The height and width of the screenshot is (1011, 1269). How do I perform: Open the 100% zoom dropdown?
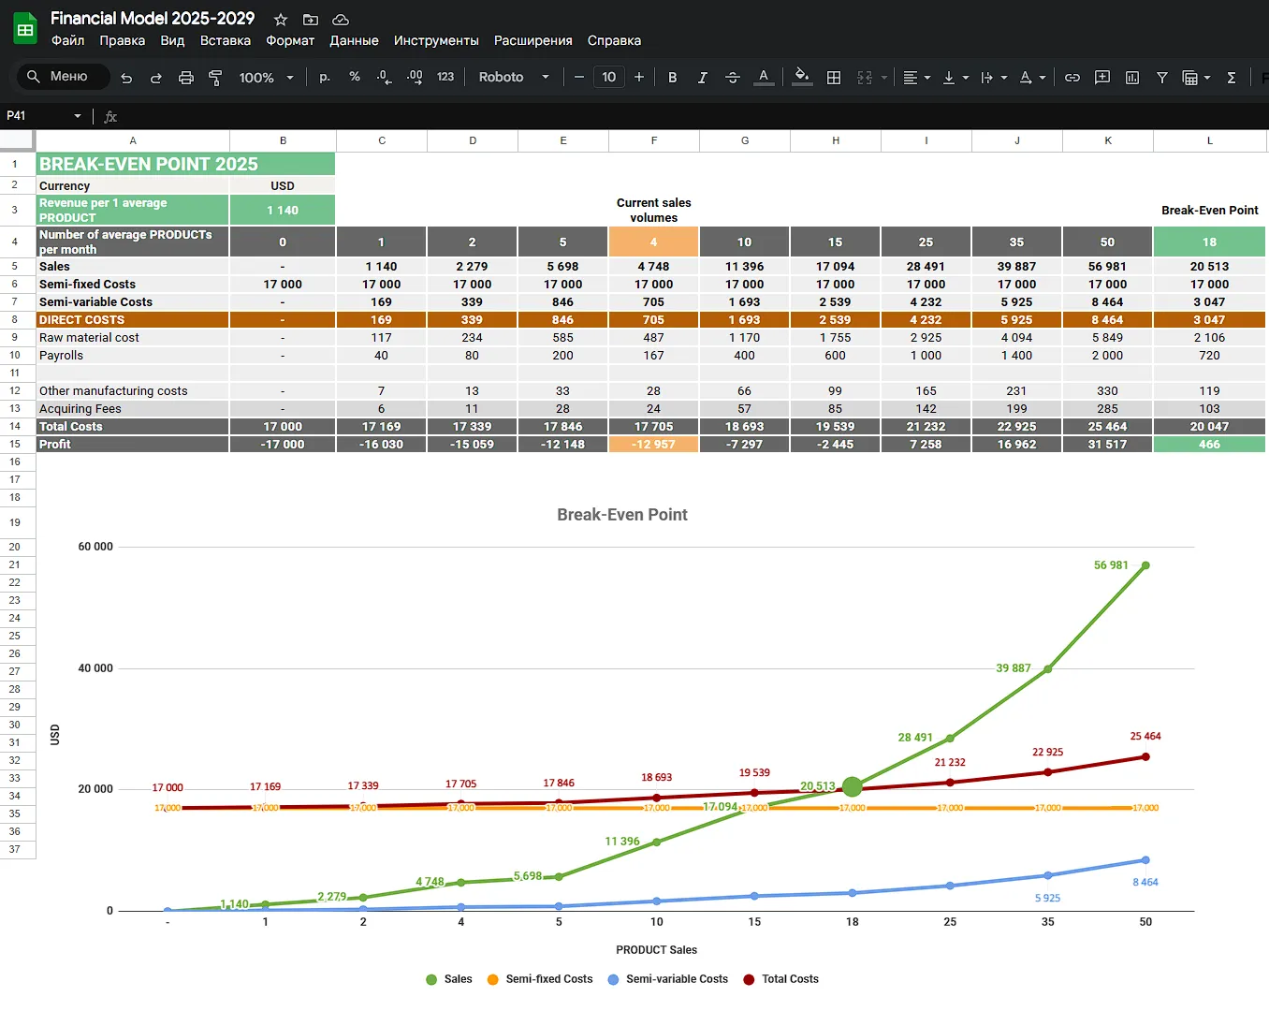click(267, 78)
